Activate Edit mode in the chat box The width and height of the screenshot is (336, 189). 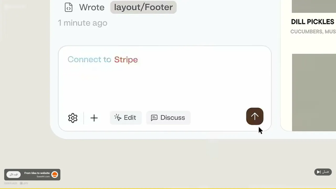point(125,118)
